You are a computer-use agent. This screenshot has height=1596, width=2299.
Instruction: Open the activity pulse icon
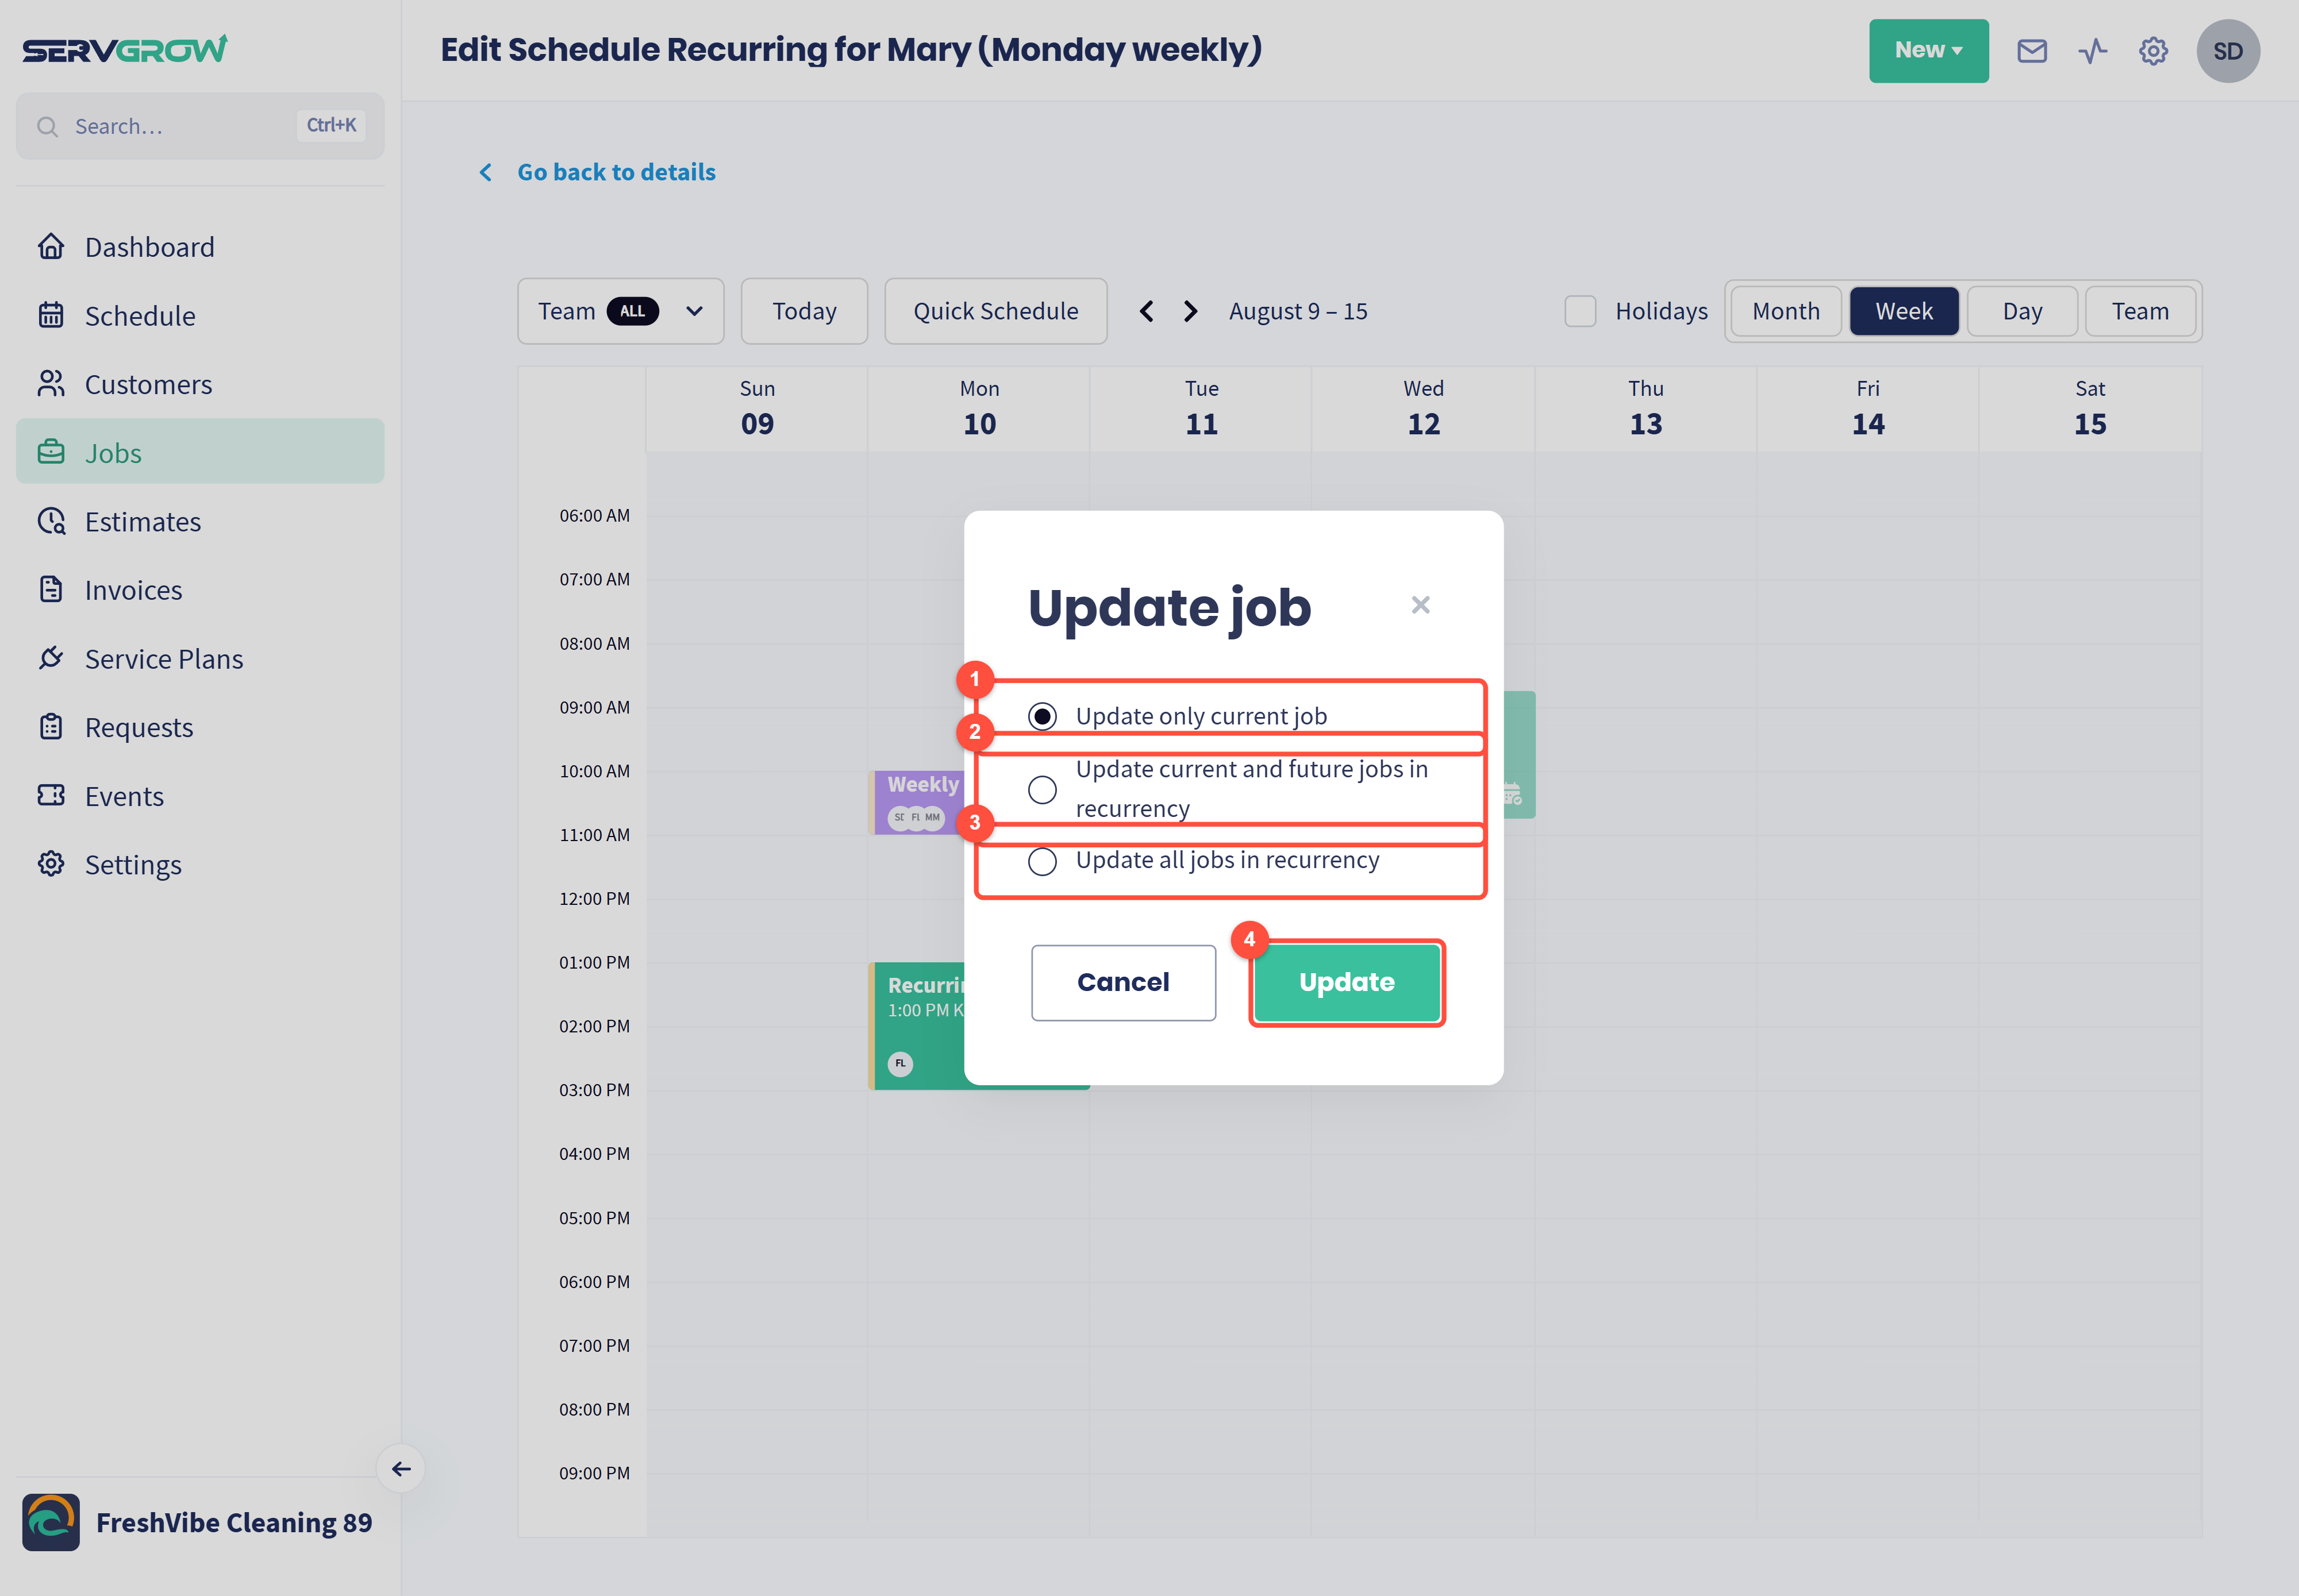2092,51
